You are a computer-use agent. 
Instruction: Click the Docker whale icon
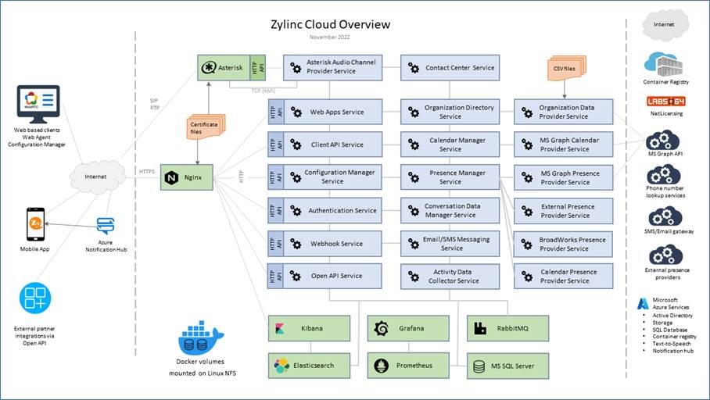tap(200, 337)
